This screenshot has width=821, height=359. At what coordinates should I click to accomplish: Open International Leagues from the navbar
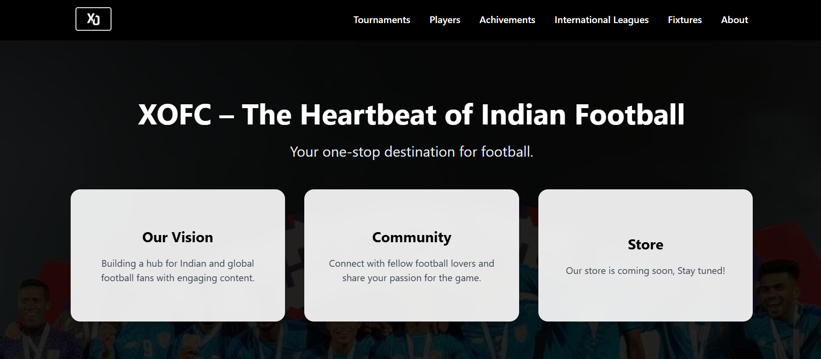[601, 20]
